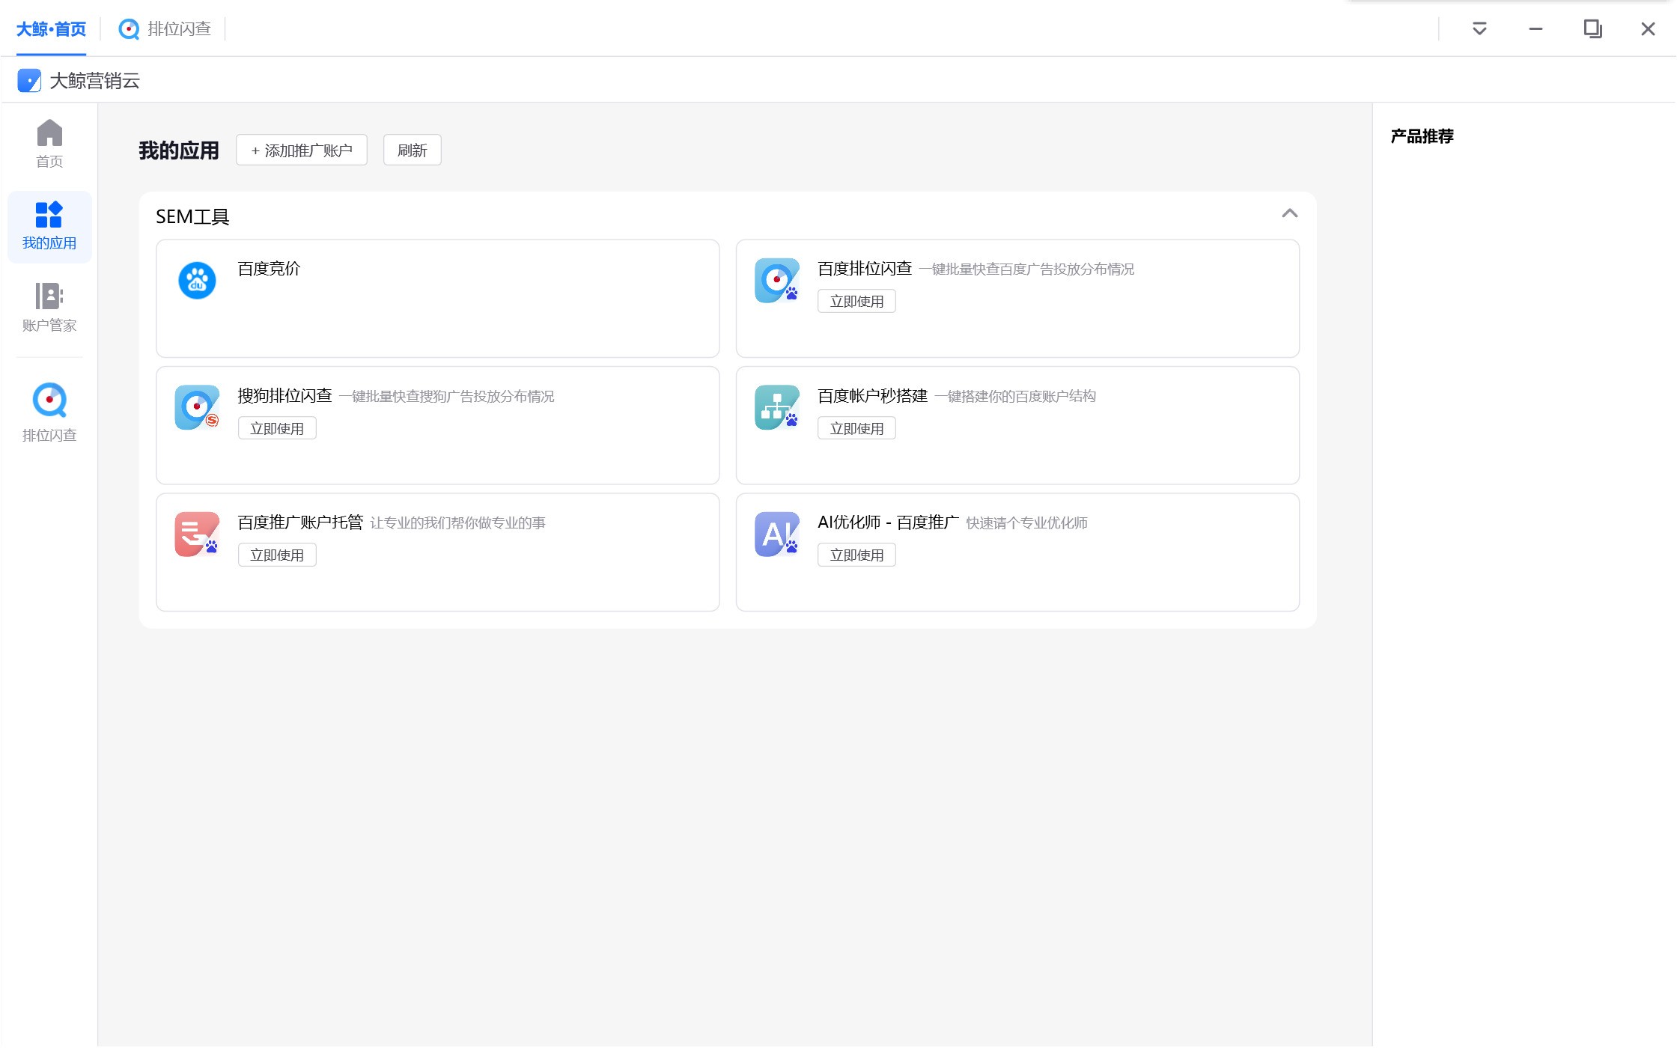Click description 快速请个专业优化师

[x=1026, y=523]
